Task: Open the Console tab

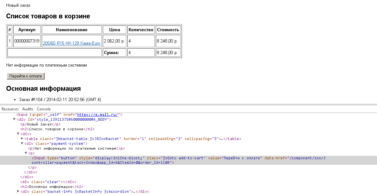Action: pos(44,109)
